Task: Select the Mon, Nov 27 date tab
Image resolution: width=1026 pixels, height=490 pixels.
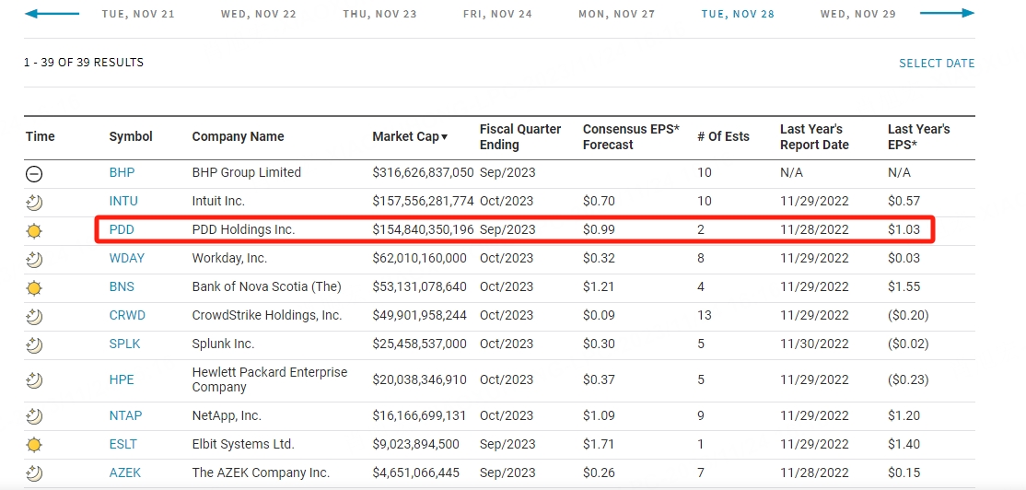Action: tap(616, 15)
